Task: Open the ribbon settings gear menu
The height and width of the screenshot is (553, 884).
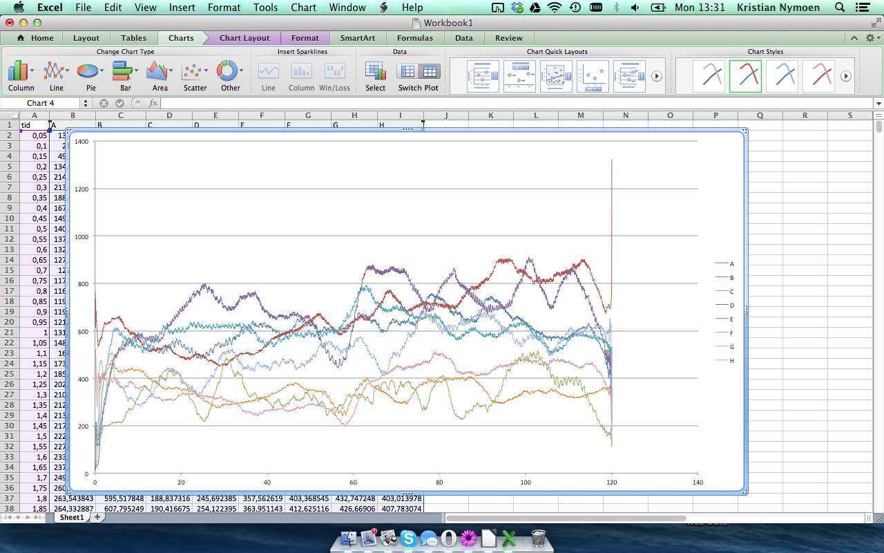Action: [872, 38]
